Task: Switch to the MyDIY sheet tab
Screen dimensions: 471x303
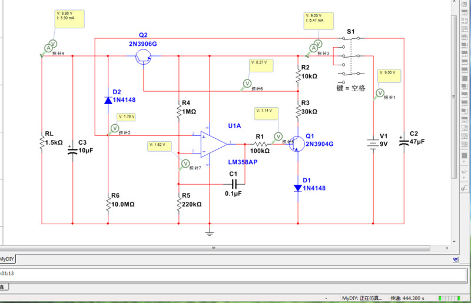Action: point(7,258)
